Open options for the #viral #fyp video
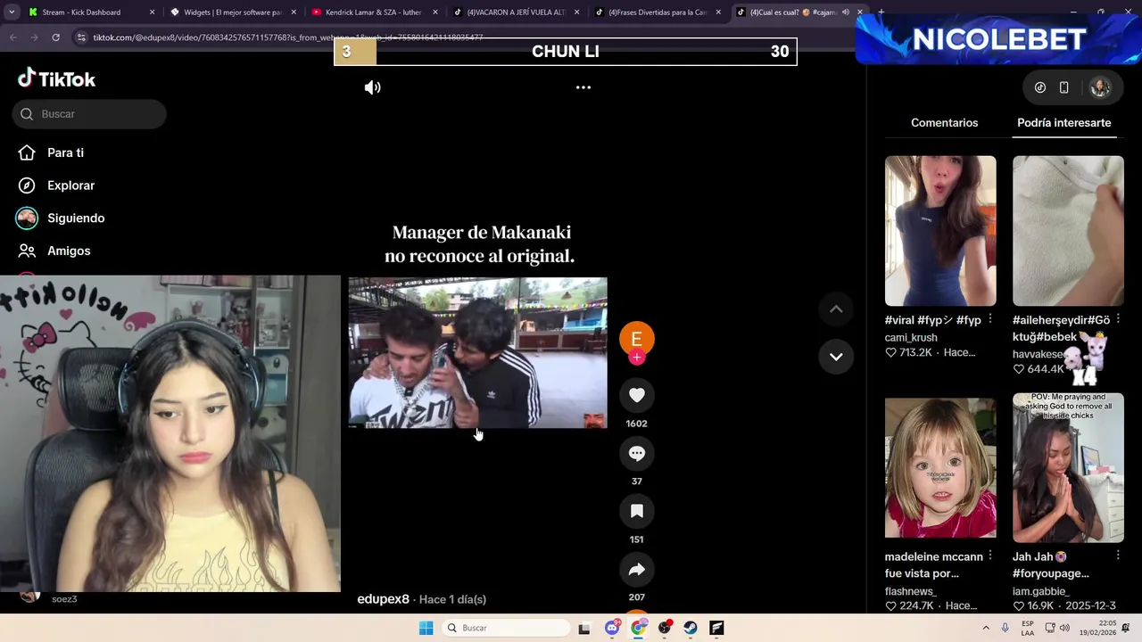This screenshot has width=1142, height=642. click(990, 319)
